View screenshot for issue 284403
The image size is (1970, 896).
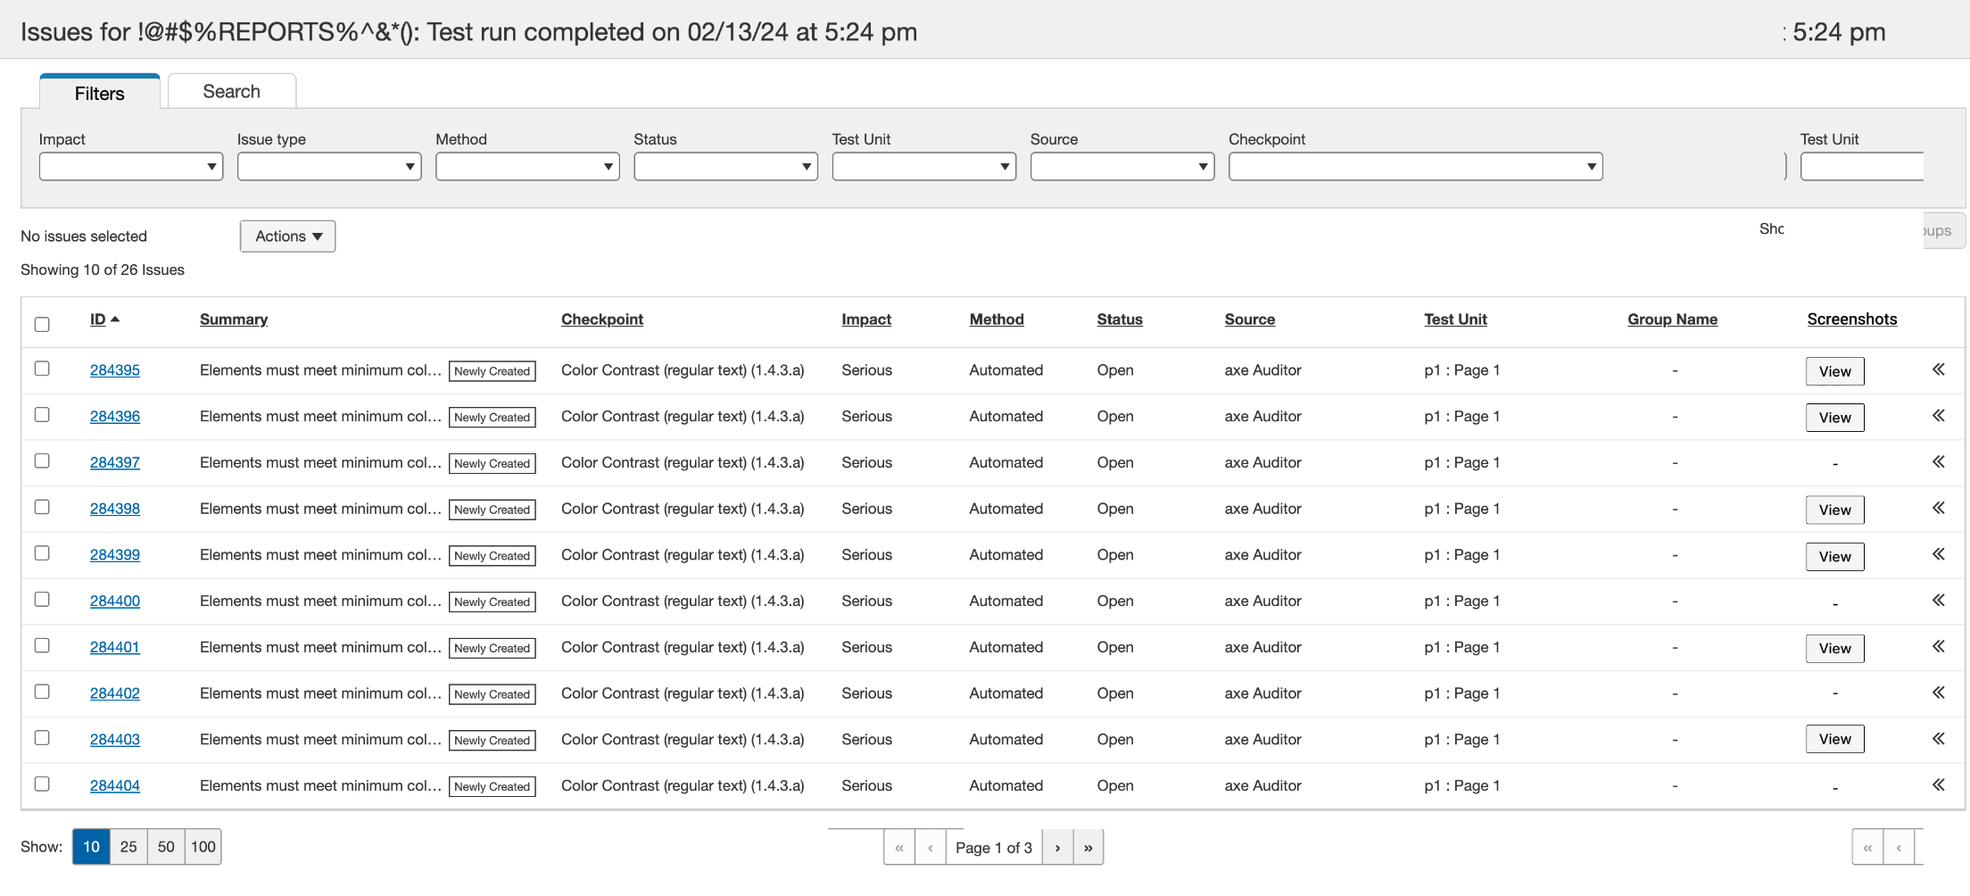coord(1834,739)
